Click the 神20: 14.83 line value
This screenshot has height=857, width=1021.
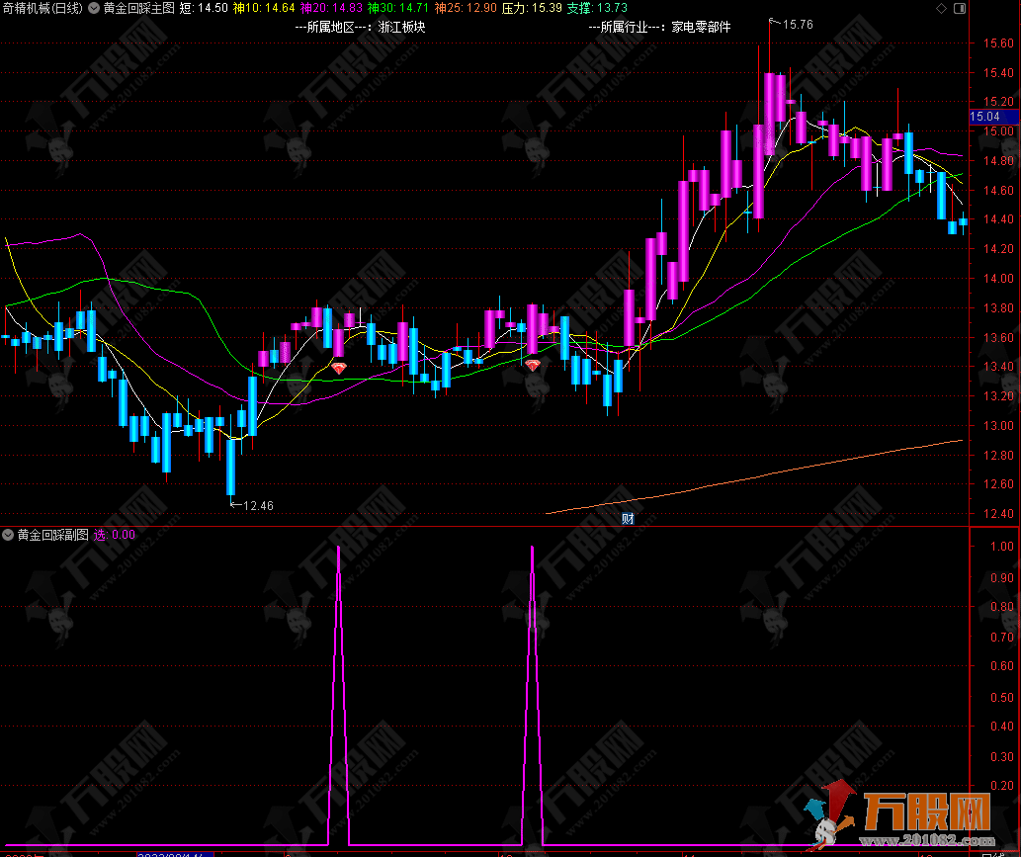[x=331, y=9]
